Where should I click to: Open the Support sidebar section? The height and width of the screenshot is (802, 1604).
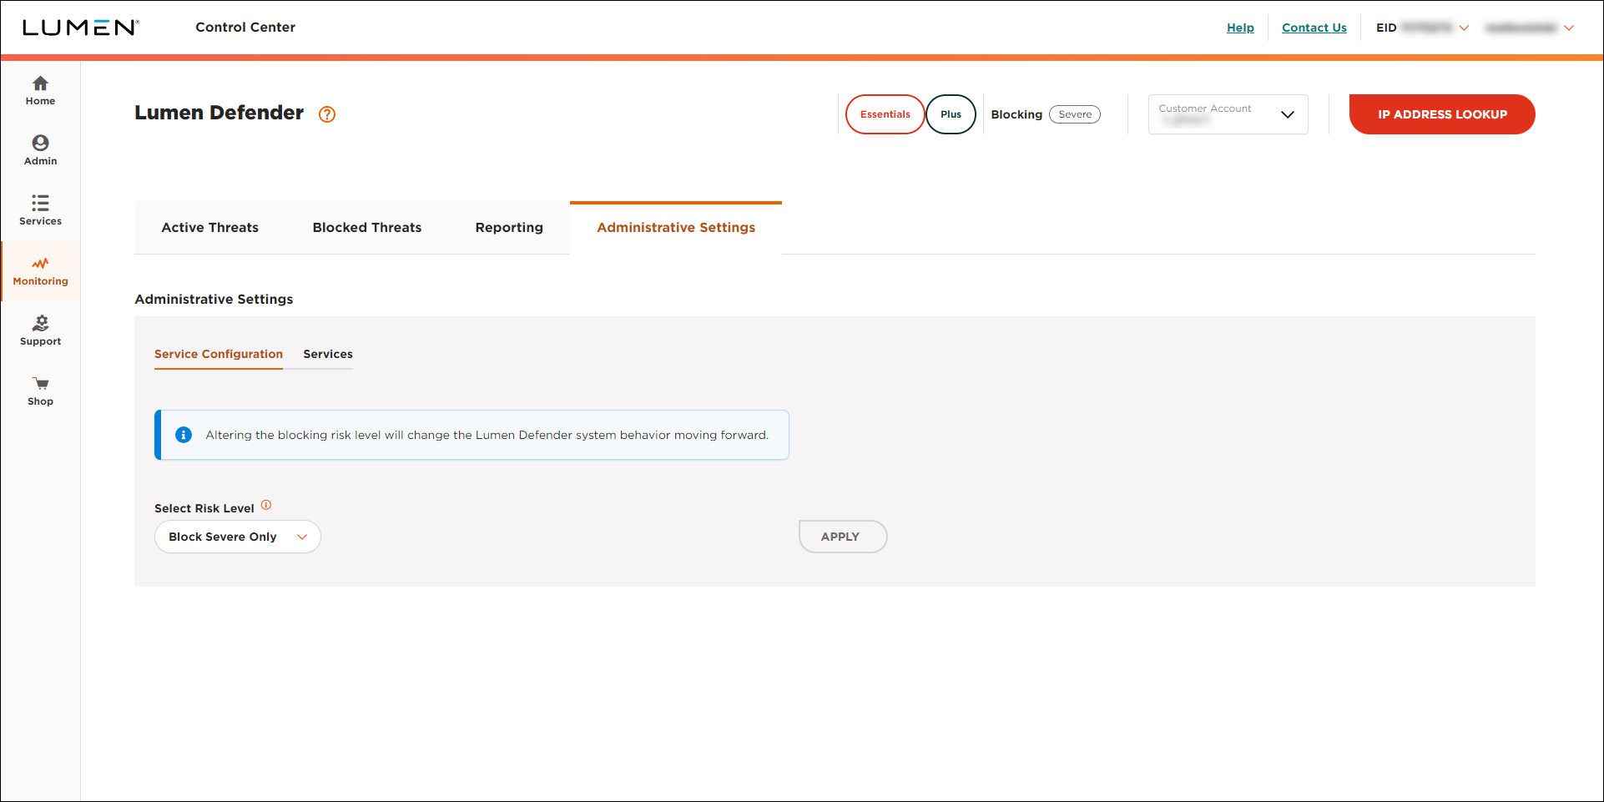(40, 331)
